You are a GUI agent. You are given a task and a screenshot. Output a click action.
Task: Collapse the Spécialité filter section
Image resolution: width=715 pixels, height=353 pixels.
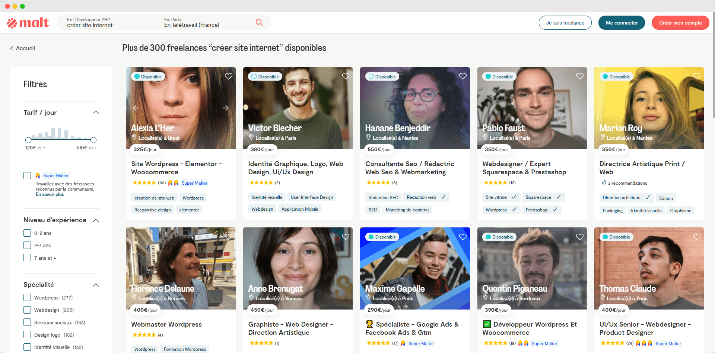96,285
